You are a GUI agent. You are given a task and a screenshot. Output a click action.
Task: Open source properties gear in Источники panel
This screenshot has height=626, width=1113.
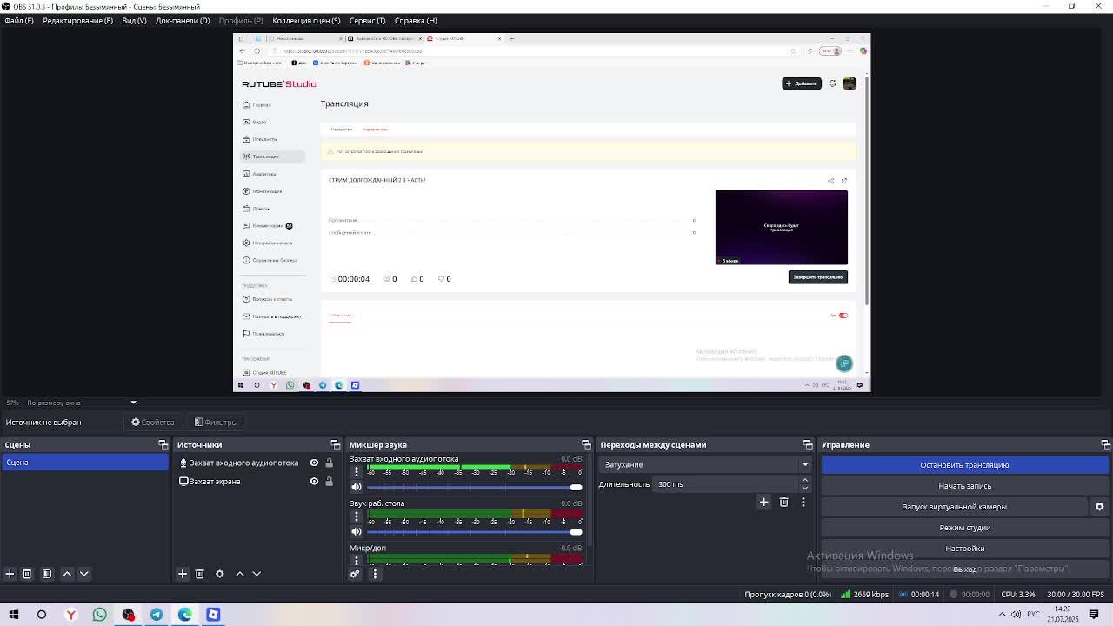click(x=219, y=574)
